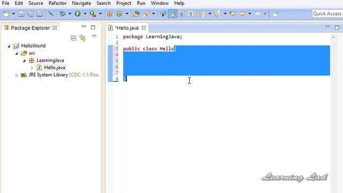Open the Navigate menu
Viewport: 343px width, 193px height.
(81, 3)
